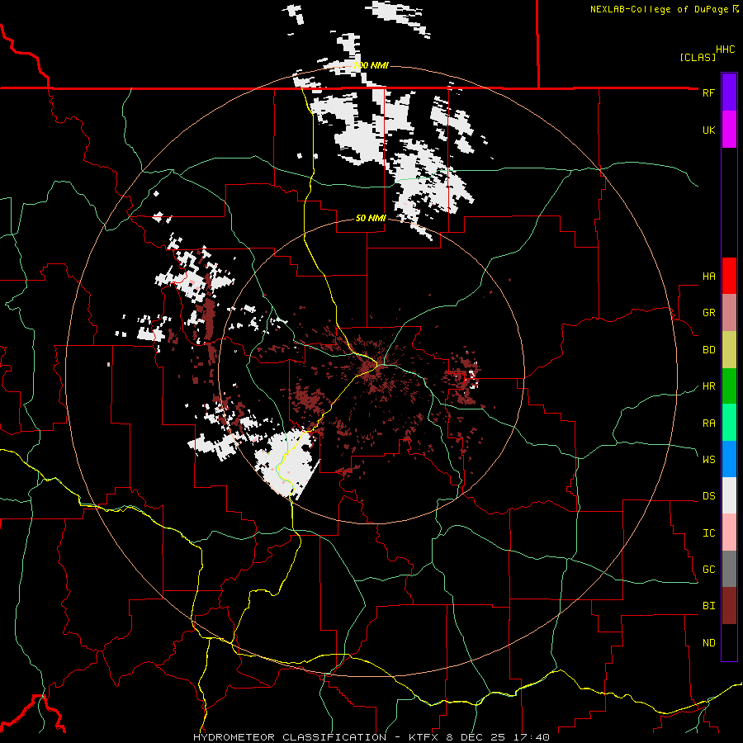Click the UK legend label
This screenshot has height=743, width=743.
708,130
